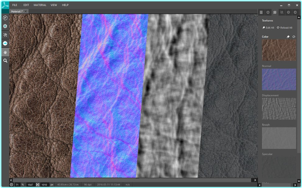Click the Normal label in Textures panel
The height and width of the screenshot is (188, 302).
266,66
